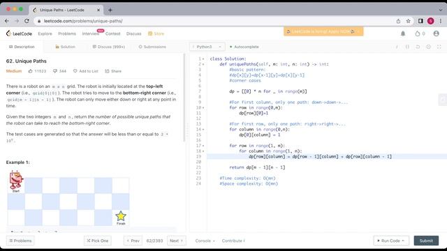447x251 pixels.
Task: Switch to the Discuss (999+) tab
Action: click(109, 47)
